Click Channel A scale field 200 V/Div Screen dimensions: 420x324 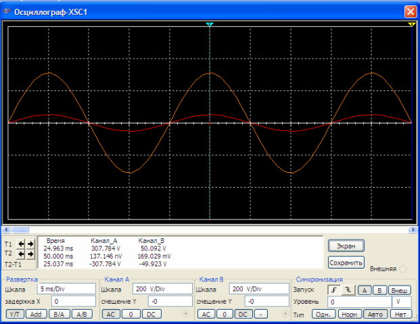(x=162, y=289)
